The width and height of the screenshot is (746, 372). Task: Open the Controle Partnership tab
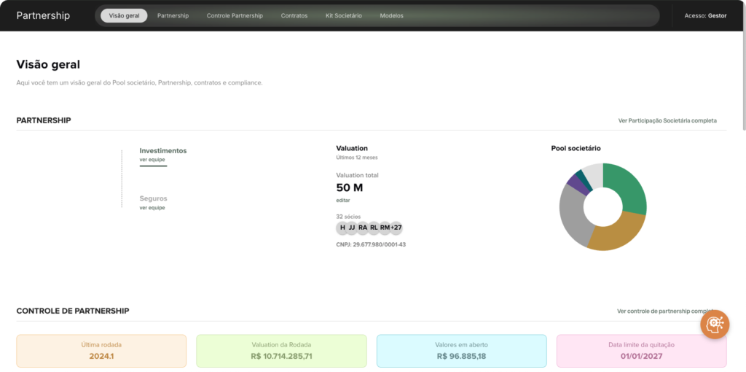tap(235, 15)
